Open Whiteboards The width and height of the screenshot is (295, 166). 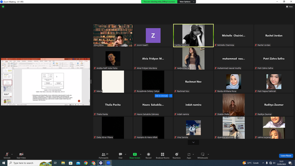click(x=203, y=155)
